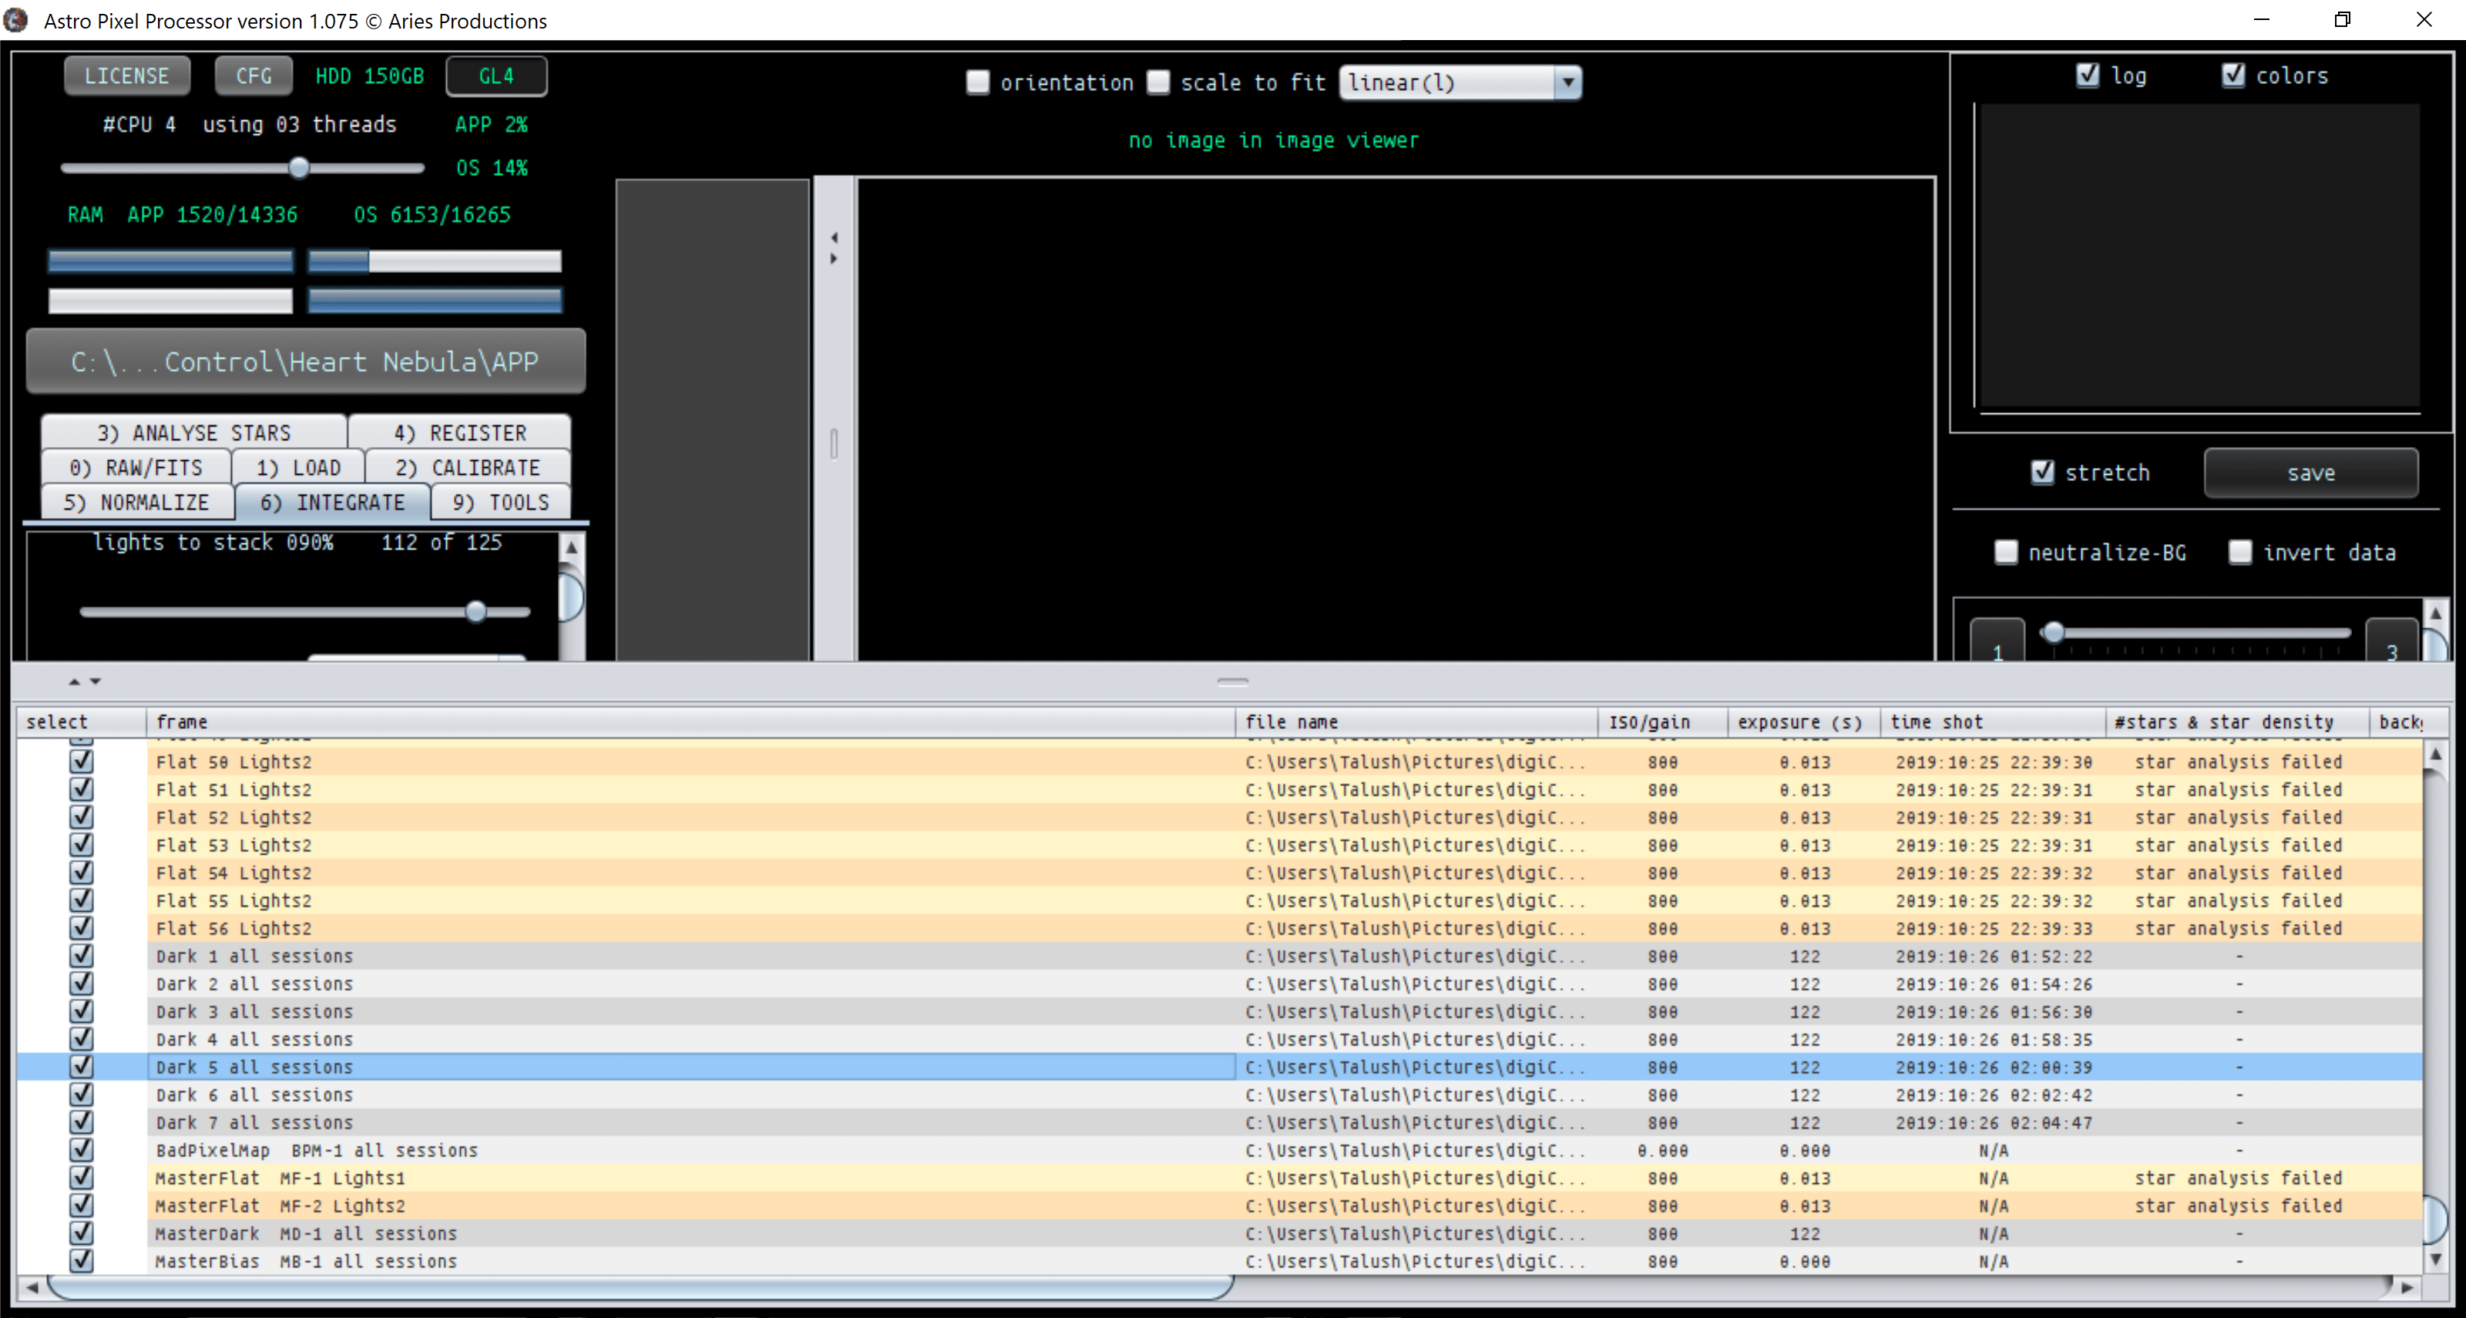The height and width of the screenshot is (1318, 2466).
Task: Click the lights to stack percentage slider handle
Action: [x=475, y=612]
